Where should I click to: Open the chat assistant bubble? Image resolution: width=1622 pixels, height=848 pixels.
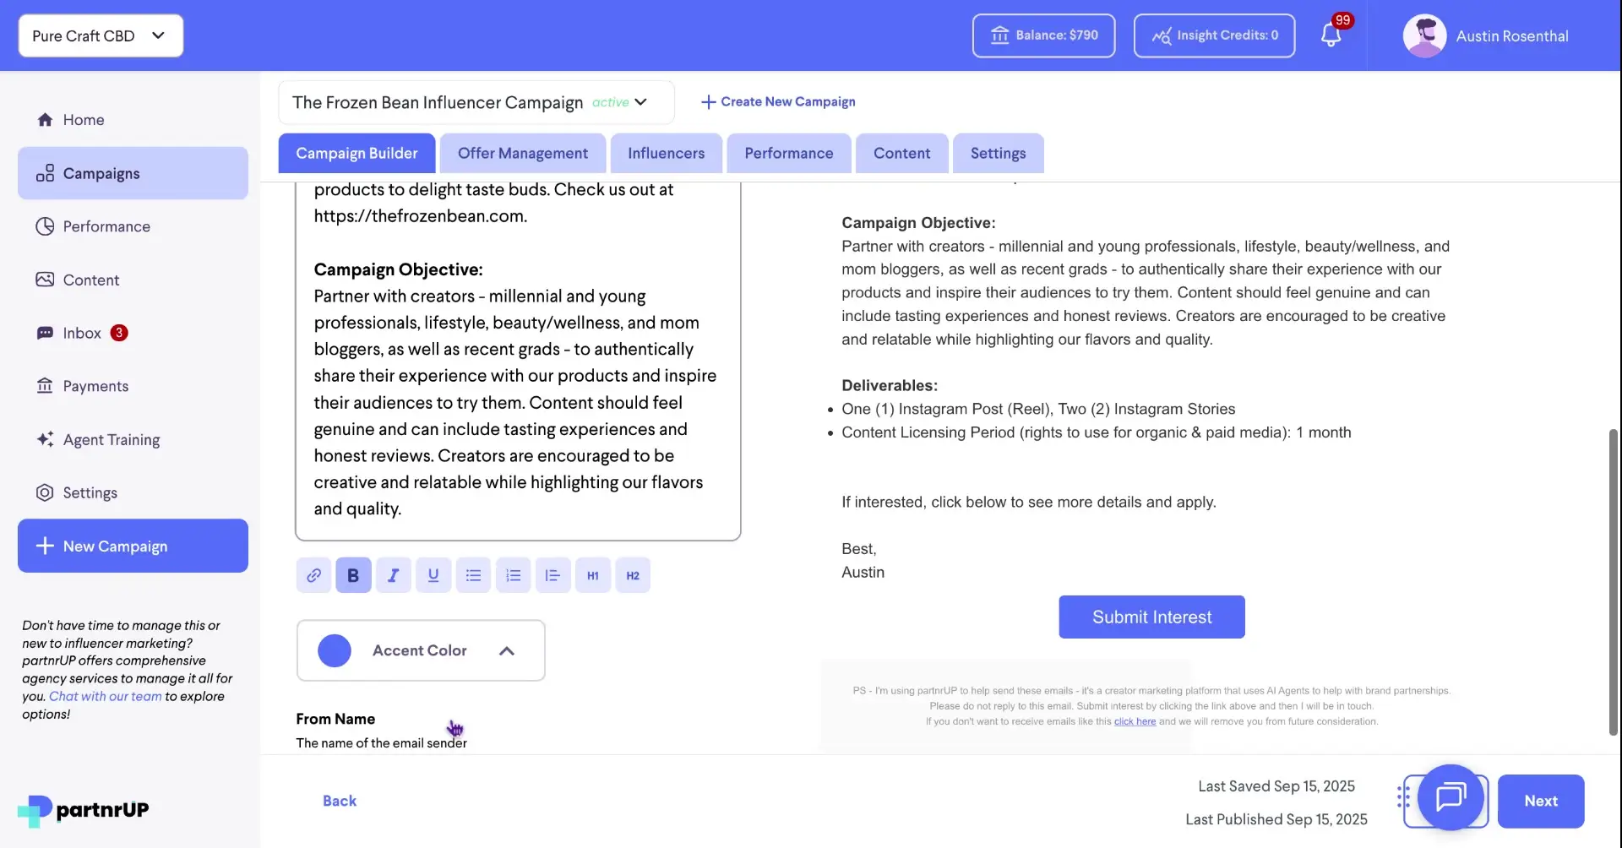click(x=1451, y=799)
